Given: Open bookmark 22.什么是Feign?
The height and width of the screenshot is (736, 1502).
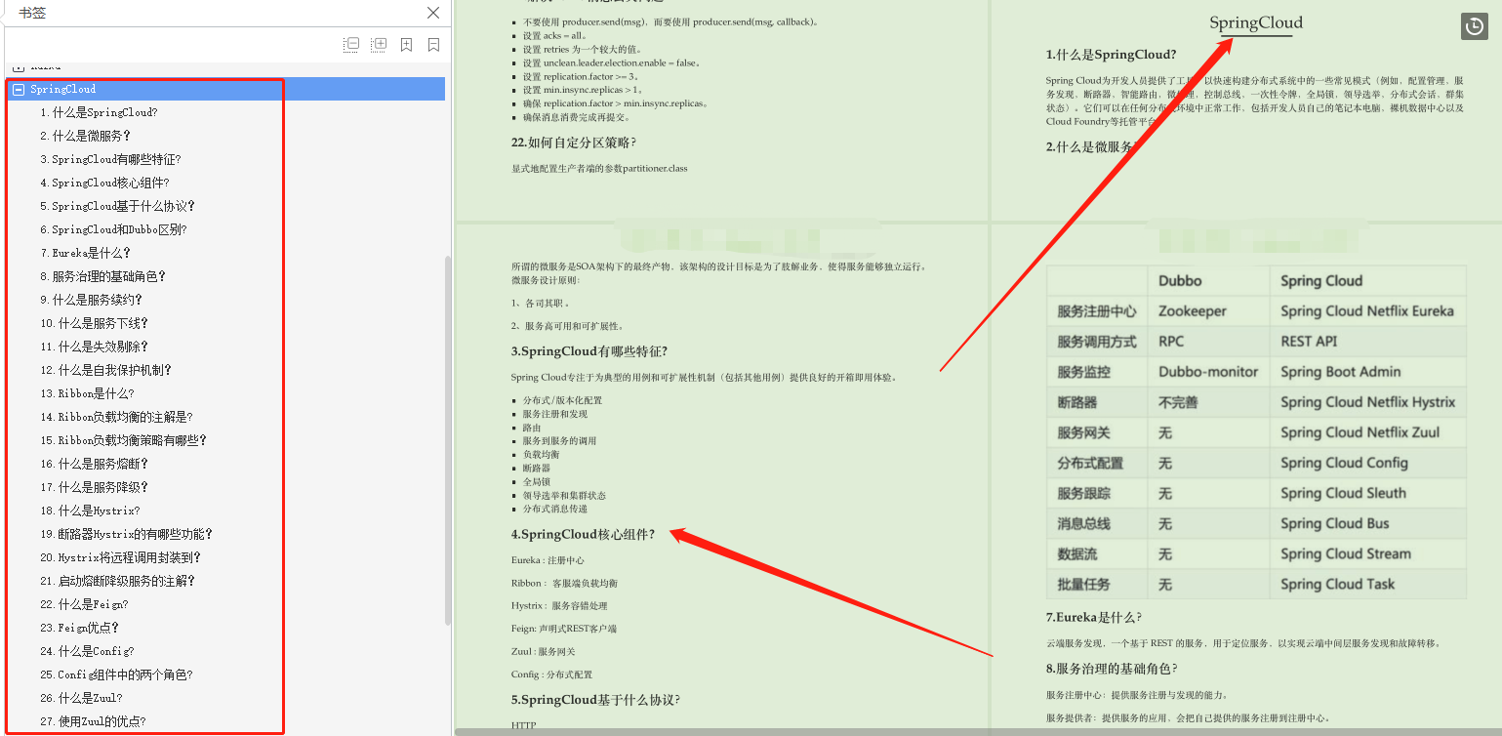Looking at the screenshot, I should tap(84, 604).
